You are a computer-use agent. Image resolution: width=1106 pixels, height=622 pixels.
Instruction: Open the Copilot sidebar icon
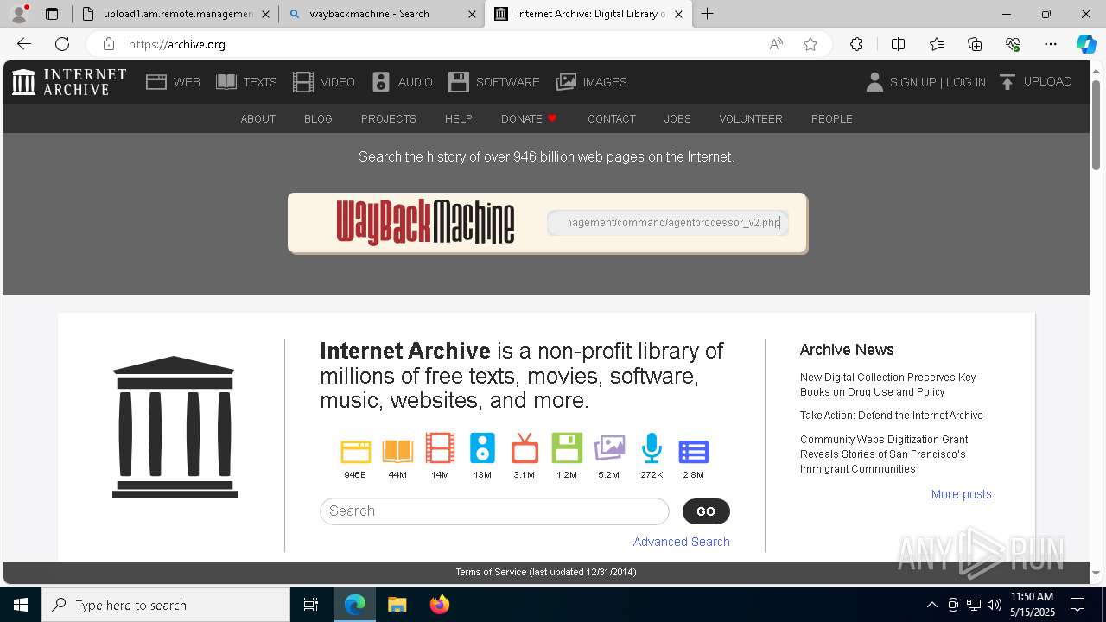(1086, 44)
